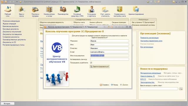
Task: Click the Назад button in the console dialog
Action: pyautogui.click(x=114, y=85)
